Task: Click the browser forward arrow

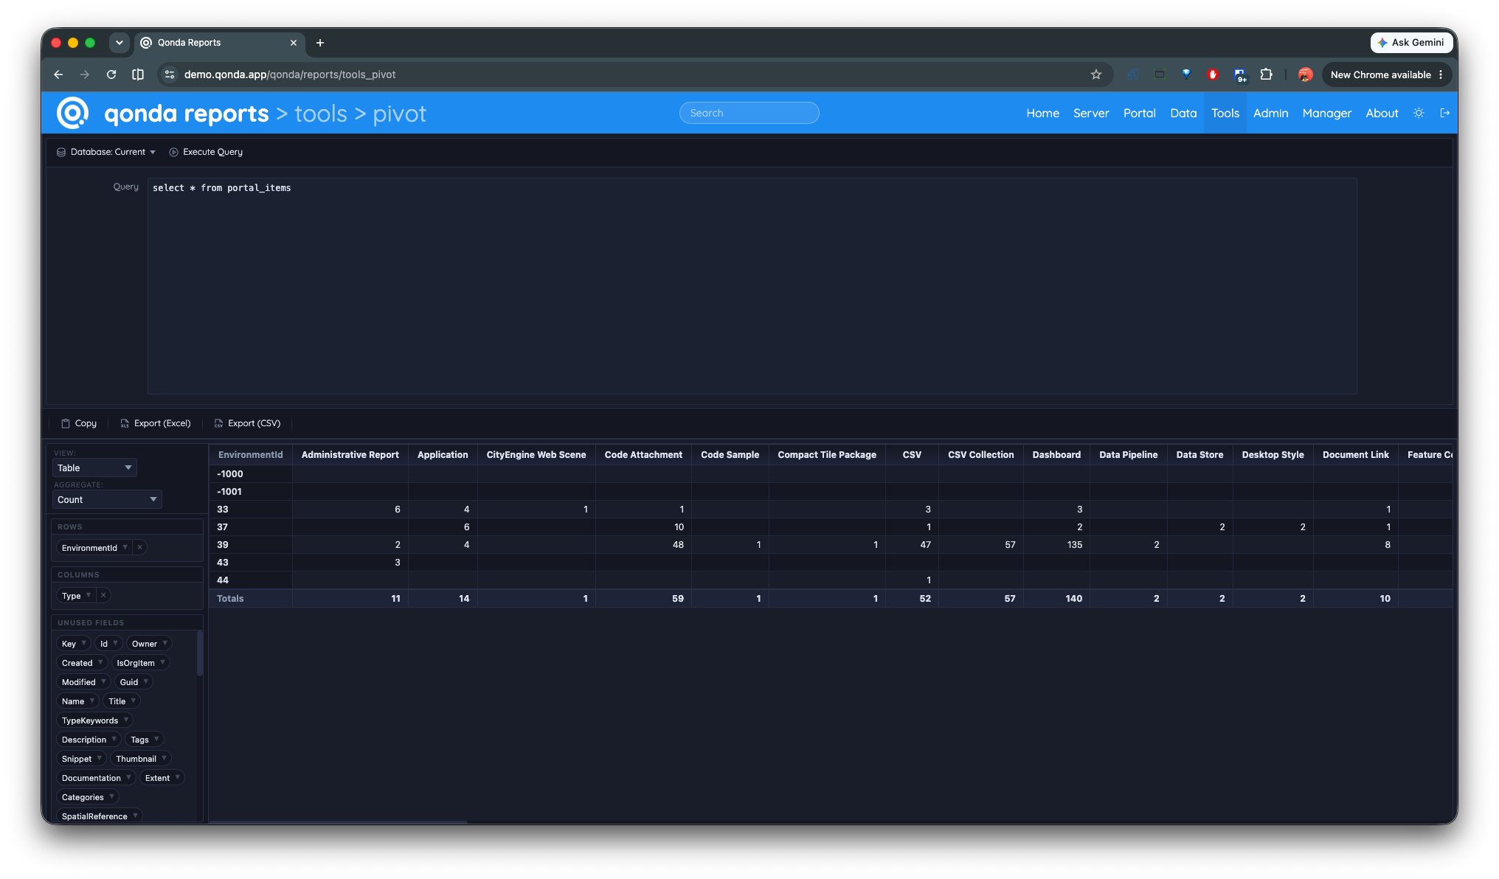Action: (x=85, y=74)
